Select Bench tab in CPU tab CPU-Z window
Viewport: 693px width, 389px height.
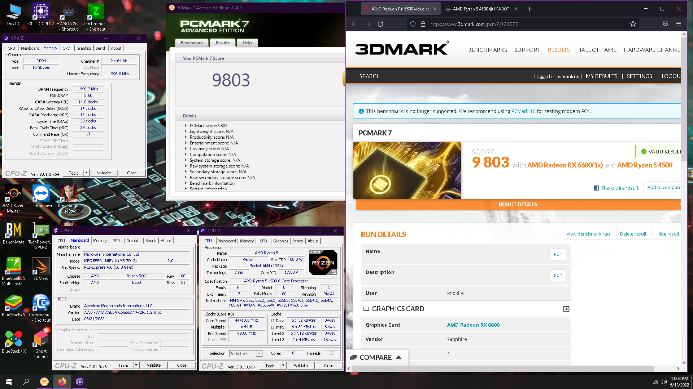tap(298, 241)
